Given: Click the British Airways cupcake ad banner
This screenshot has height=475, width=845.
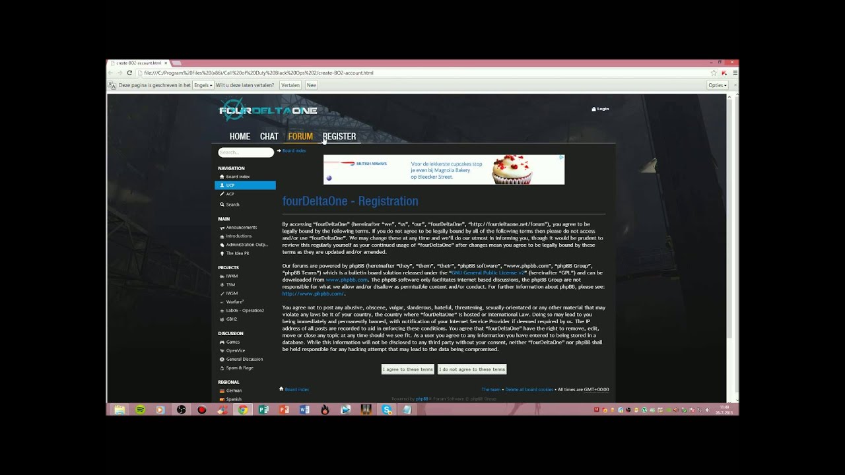Looking at the screenshot, I should (x=444, y=170).
